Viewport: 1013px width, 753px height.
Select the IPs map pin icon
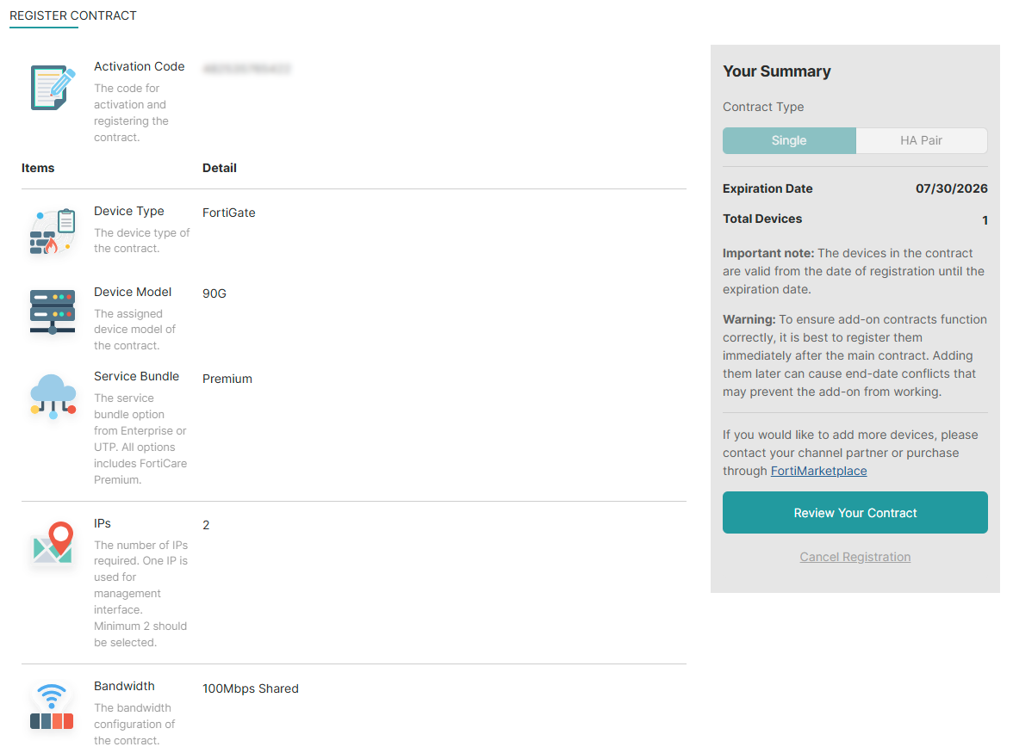[x=52, y=543]
